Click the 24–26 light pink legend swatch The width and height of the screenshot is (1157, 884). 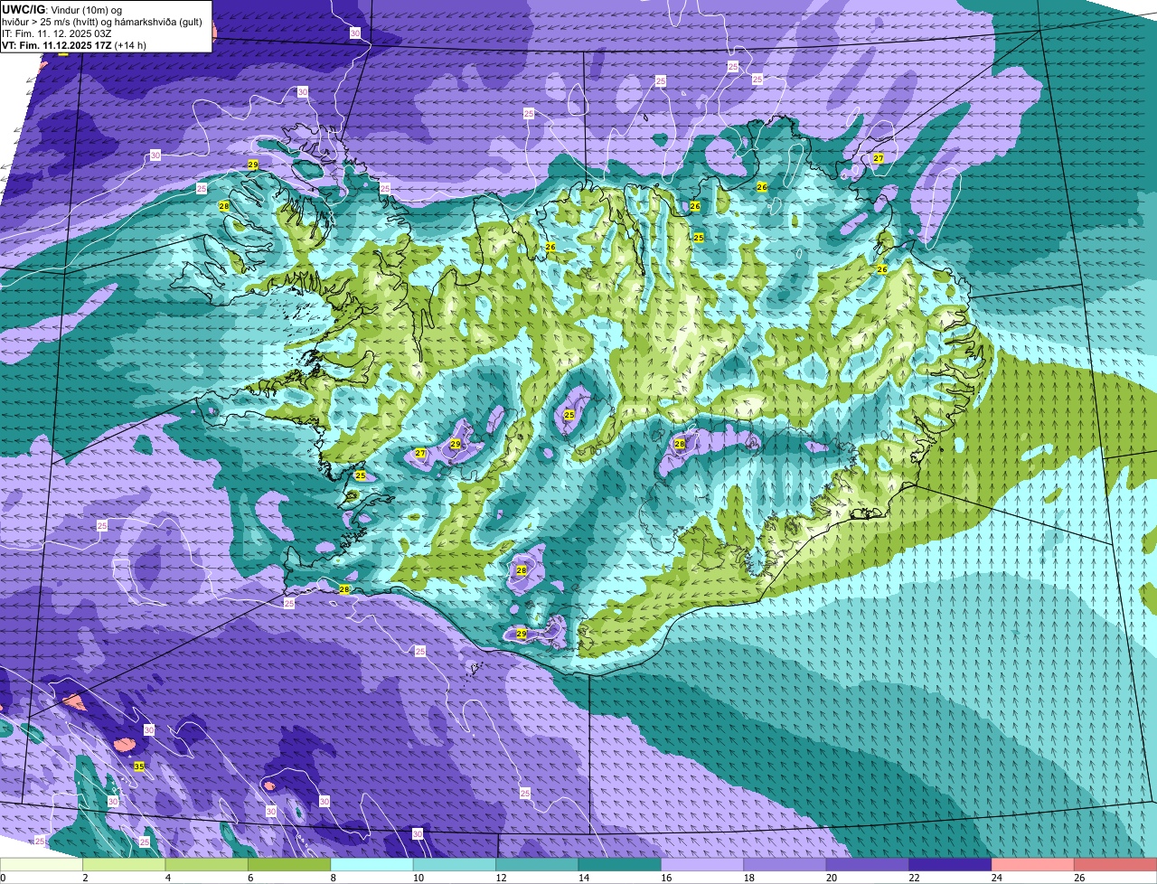point(1034,864)
